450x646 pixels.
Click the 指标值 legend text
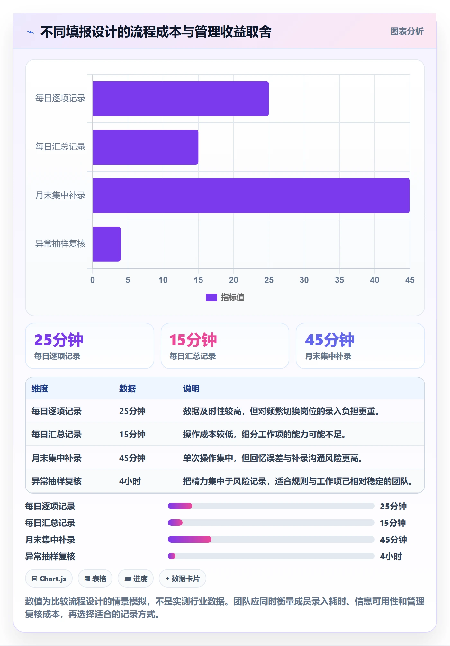click(x=233, y=298)
